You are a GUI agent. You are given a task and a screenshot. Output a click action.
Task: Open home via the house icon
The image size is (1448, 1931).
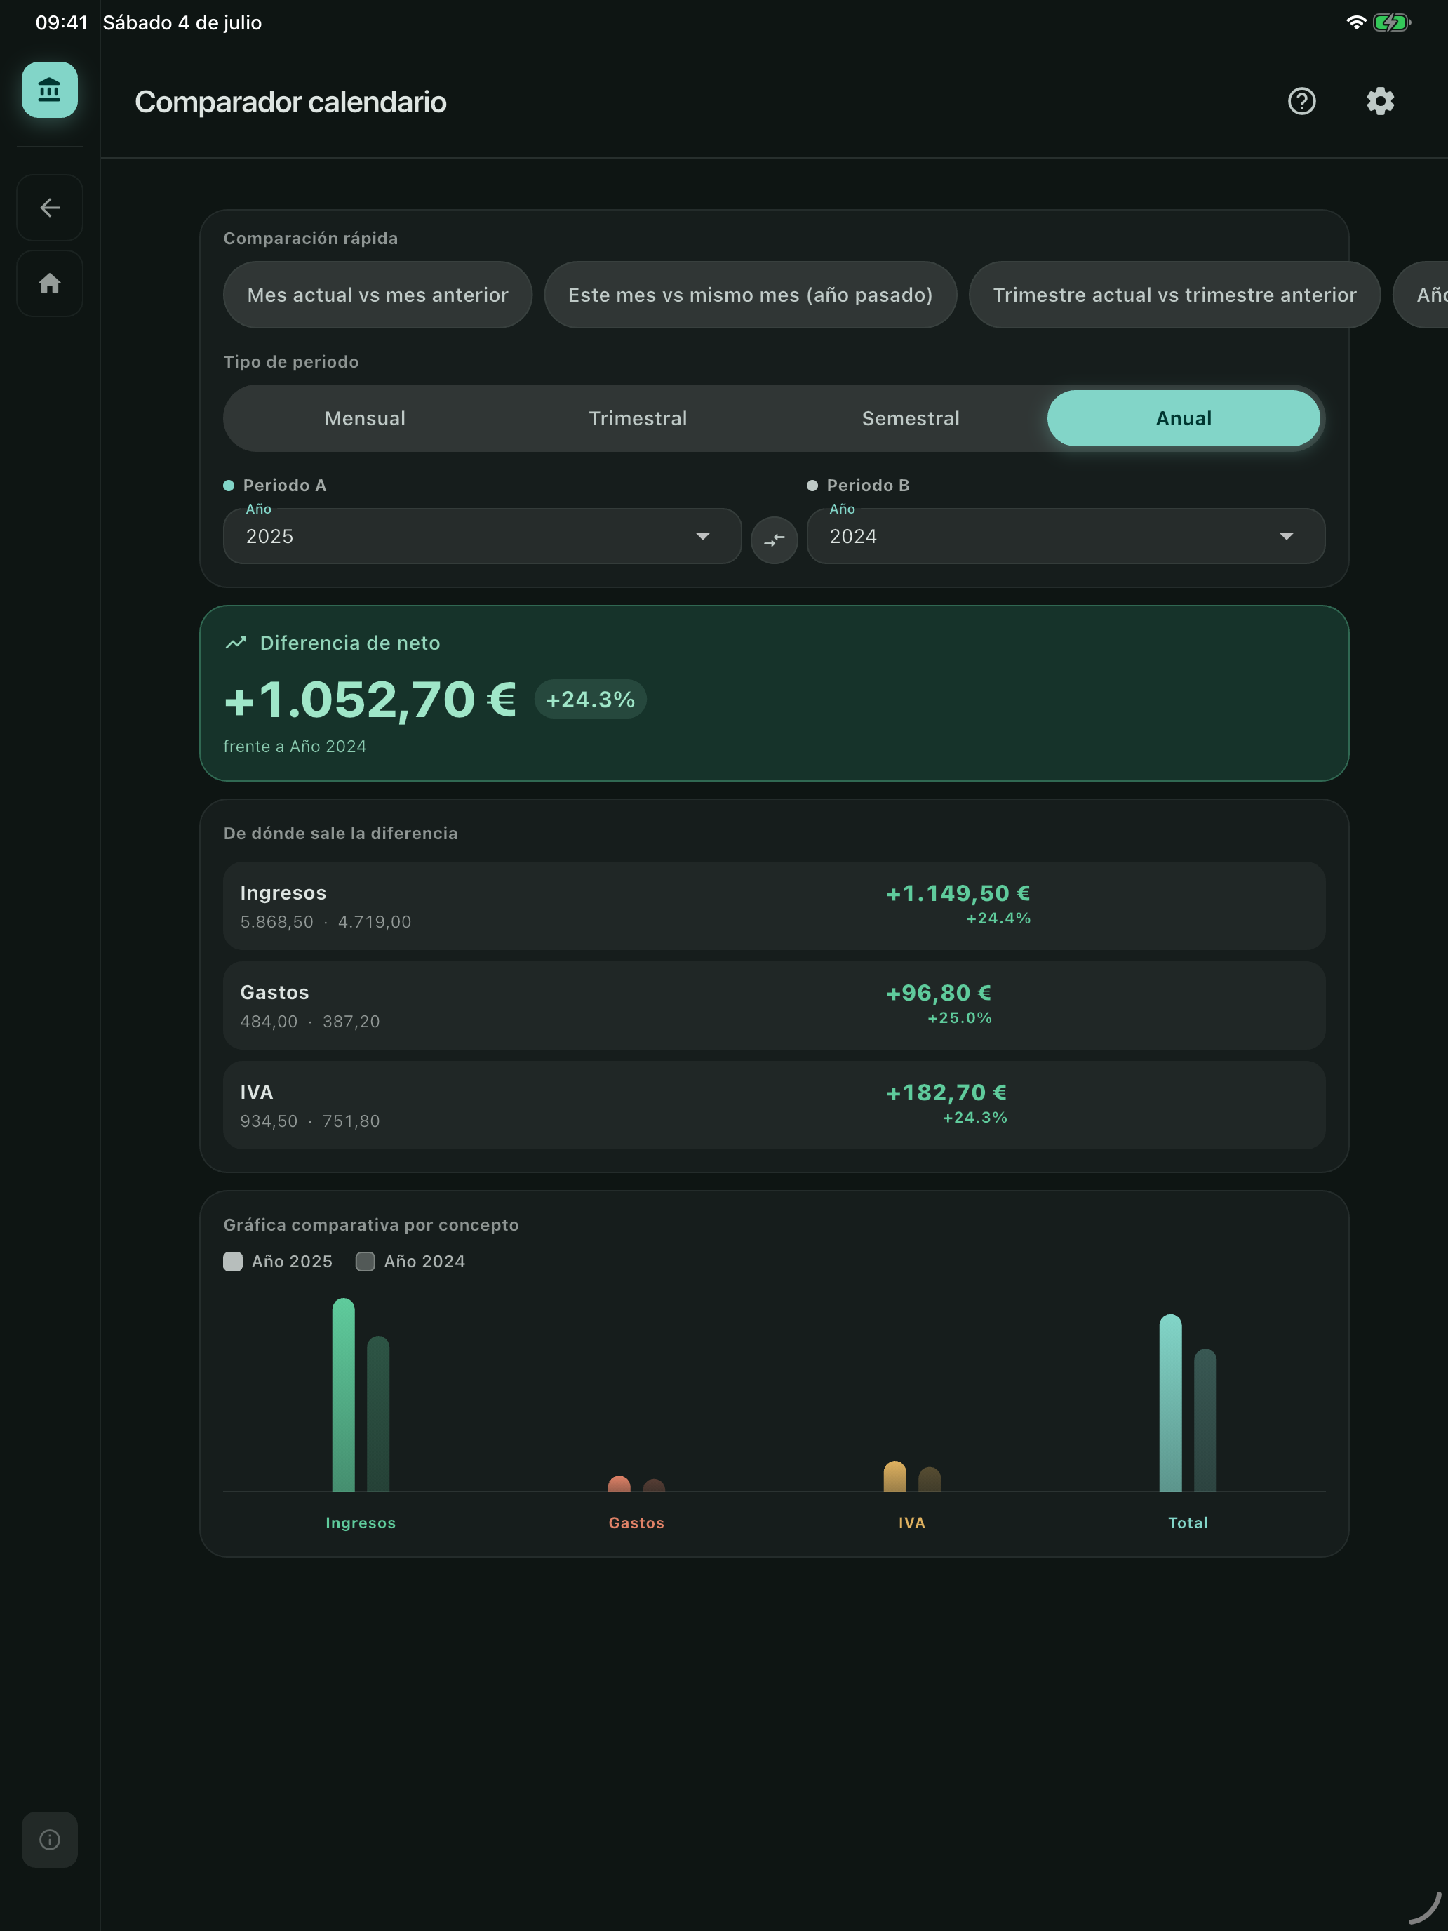pyautogui.click(x=50, y=283)
